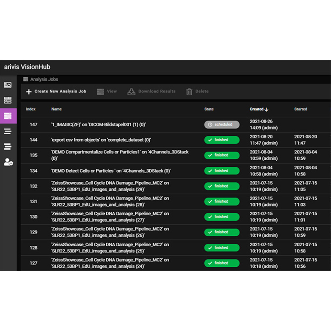
Task: Click the scheduled status badge of job 147
Action: click(222, 124)
